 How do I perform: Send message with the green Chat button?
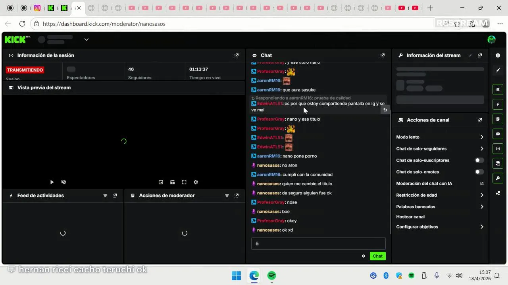pos(377,256)
